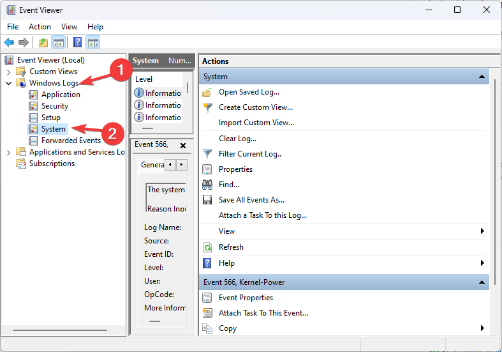Open the File menu
This screenshot has width=502, height=352.
(x=13, y=27)
